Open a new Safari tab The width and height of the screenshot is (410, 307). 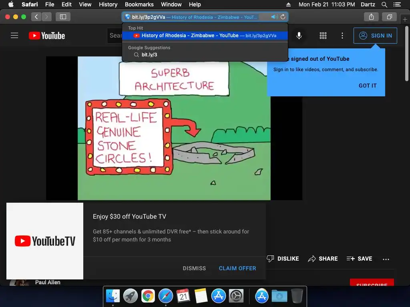pos(405,19)
